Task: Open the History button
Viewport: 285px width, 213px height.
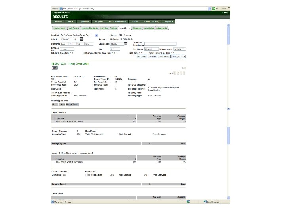Action: [175, 56]
